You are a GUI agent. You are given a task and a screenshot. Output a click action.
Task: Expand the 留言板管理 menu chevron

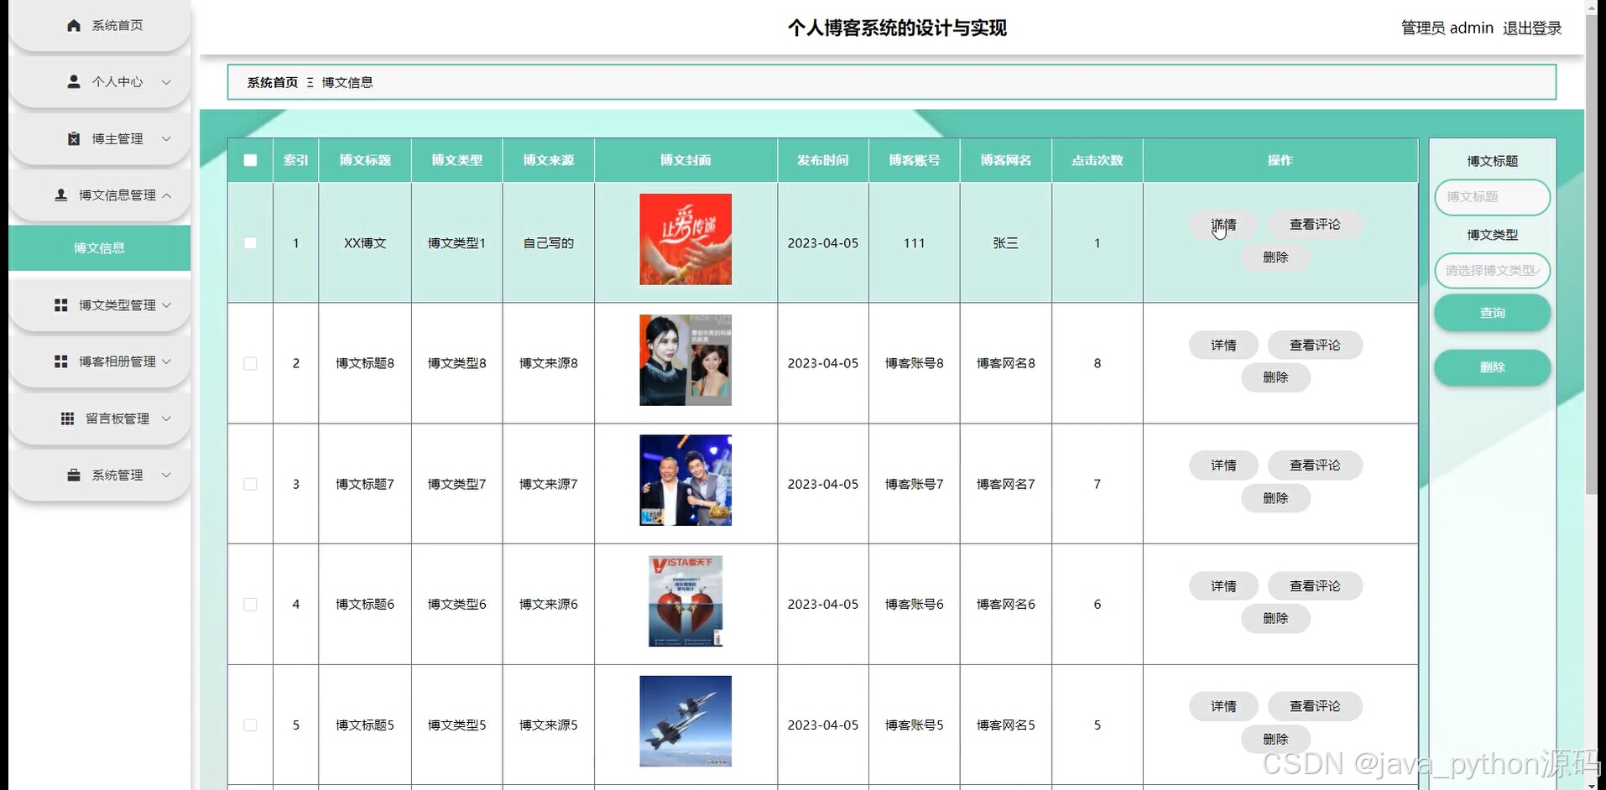point(166,418)
